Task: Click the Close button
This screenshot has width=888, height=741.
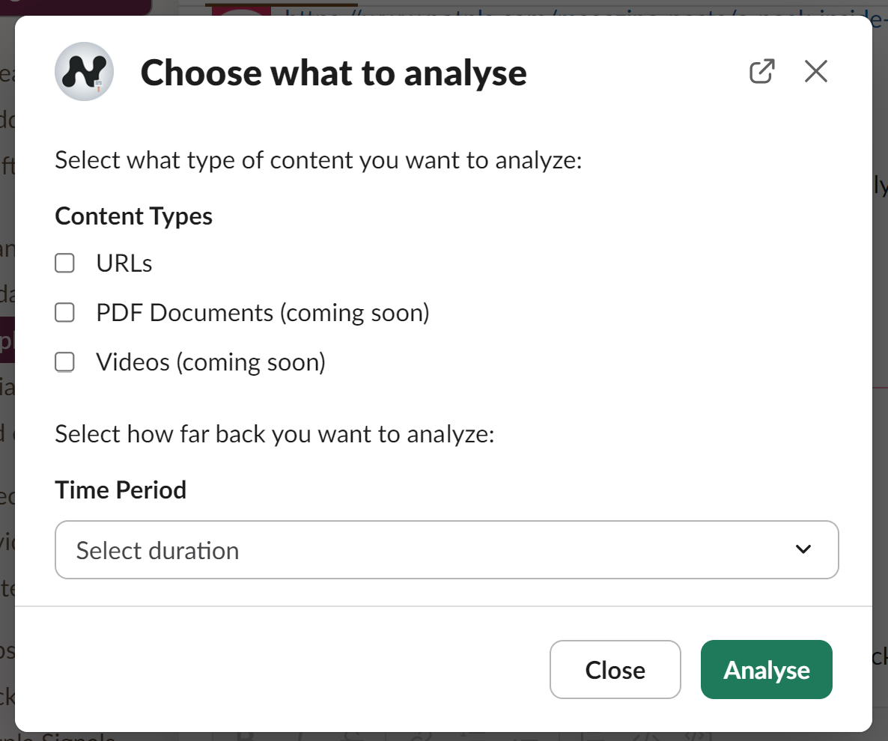Action: point(615,670)
